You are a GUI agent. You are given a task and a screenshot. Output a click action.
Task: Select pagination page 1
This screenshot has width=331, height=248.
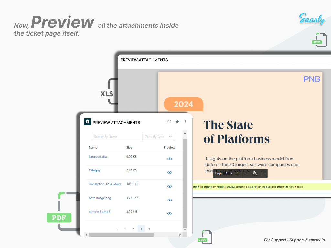click(125, 229)
